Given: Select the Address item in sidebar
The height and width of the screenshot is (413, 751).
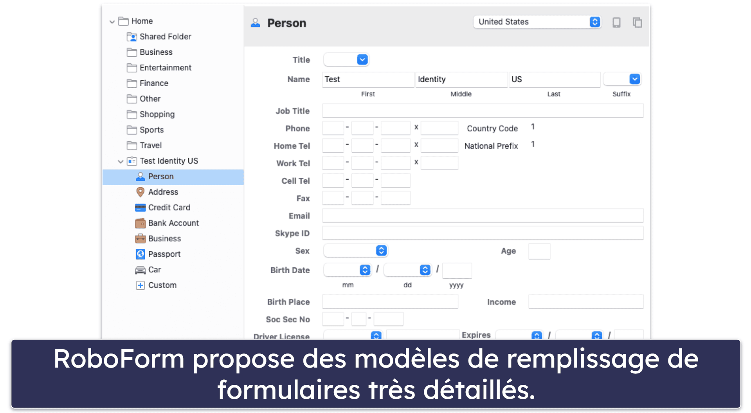Looking at the screenshot, I should (163, 192).
